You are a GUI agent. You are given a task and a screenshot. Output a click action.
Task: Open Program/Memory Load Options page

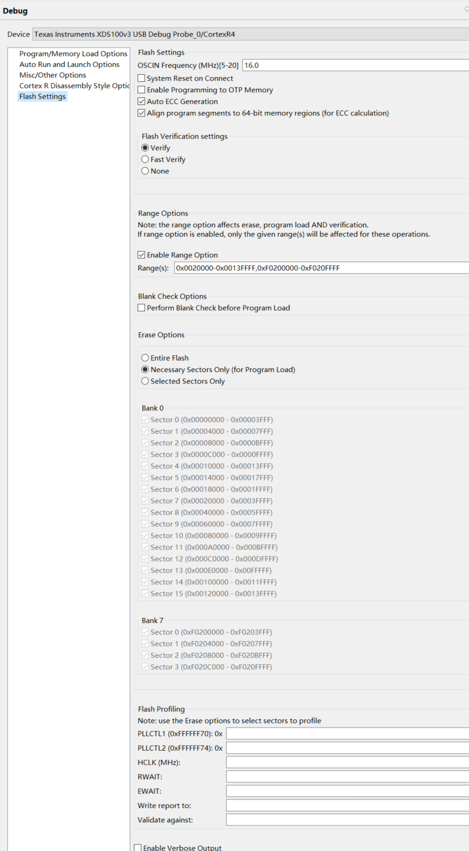coord(73,54)
